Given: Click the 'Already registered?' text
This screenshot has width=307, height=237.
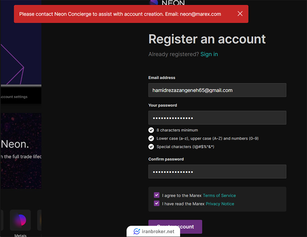Looking at the screenshot, I should (x=174, y=54).
